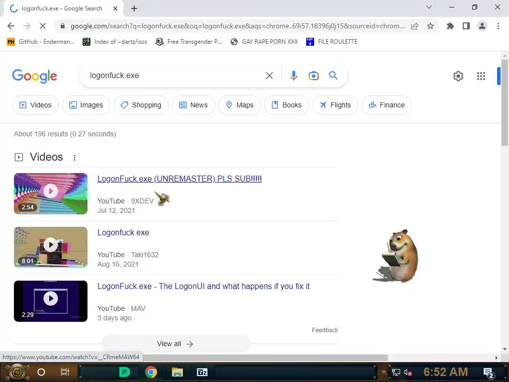Filter results by News

tap(193, 105)
